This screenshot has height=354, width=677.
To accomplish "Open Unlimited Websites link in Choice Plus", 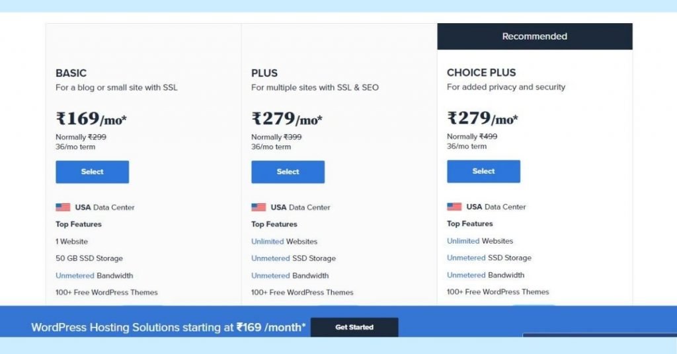I will tap(463, 241).
